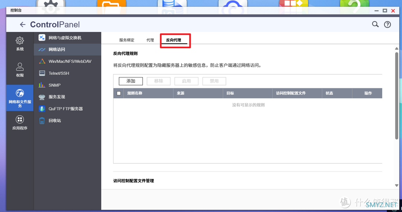Click the 添加 button

point(131,81)
